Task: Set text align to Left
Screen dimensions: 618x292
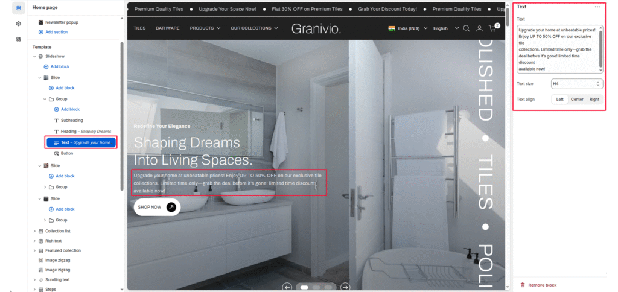Action: (560, 99)
